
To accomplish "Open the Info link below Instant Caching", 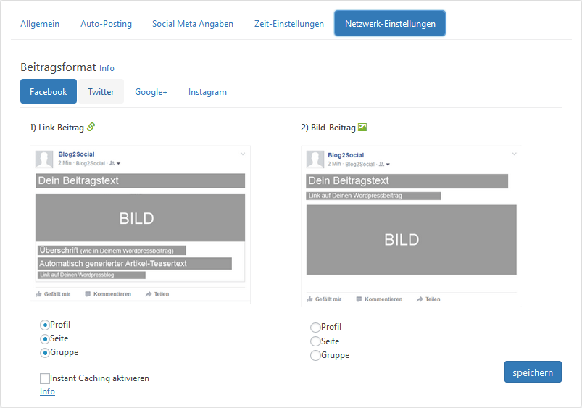I will coord(48,391).
